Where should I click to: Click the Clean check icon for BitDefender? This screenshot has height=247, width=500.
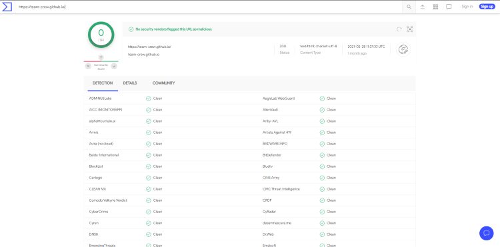coord(322,155)
